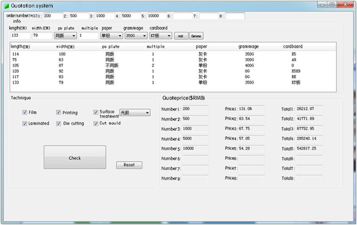The height and width of the screenshot is (225, 357).
Task: Uncheck the Surface treatment checkbox
Action: 96,112
